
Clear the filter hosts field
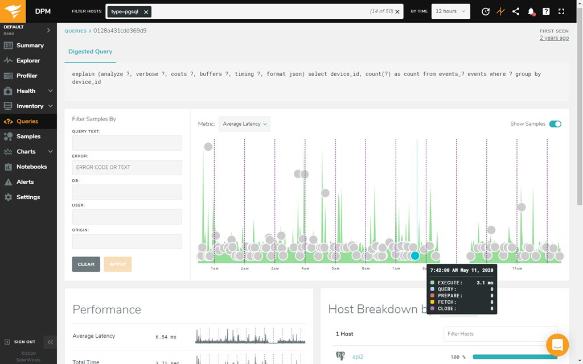397,12
